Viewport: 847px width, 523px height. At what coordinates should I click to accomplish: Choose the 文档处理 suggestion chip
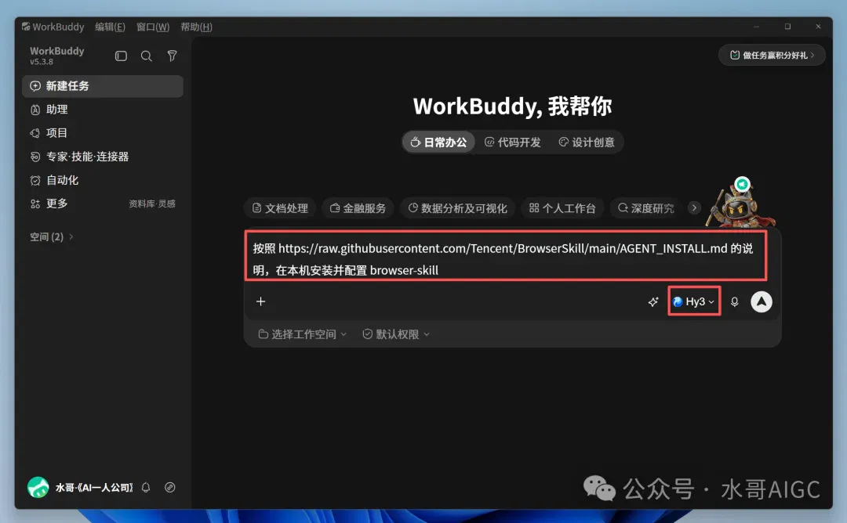[x=280, y=208]
